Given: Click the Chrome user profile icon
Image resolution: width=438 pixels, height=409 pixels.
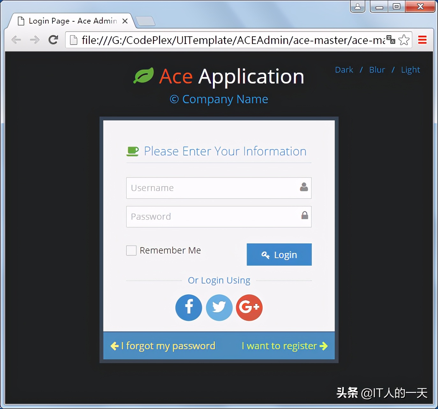Looking at the screenshot, I should pos(358,6).
